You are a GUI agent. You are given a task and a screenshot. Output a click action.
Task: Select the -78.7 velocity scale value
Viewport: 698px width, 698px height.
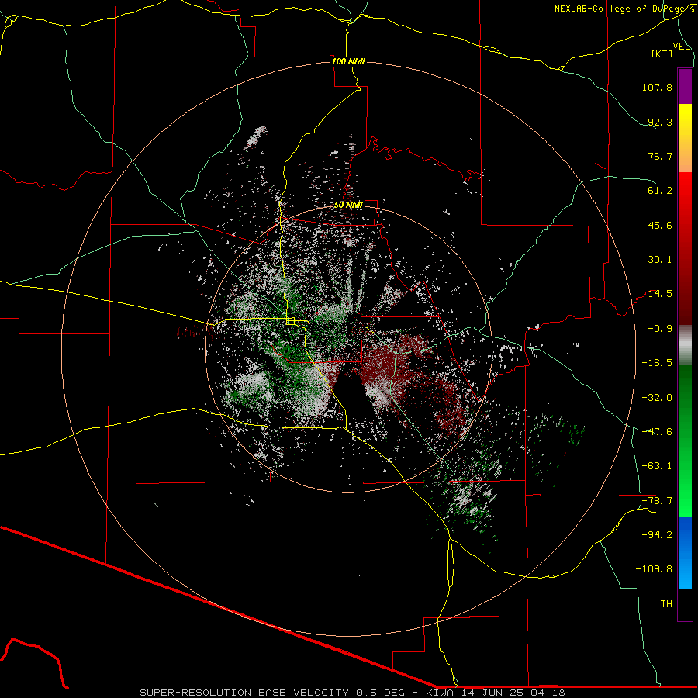(657, 501)
